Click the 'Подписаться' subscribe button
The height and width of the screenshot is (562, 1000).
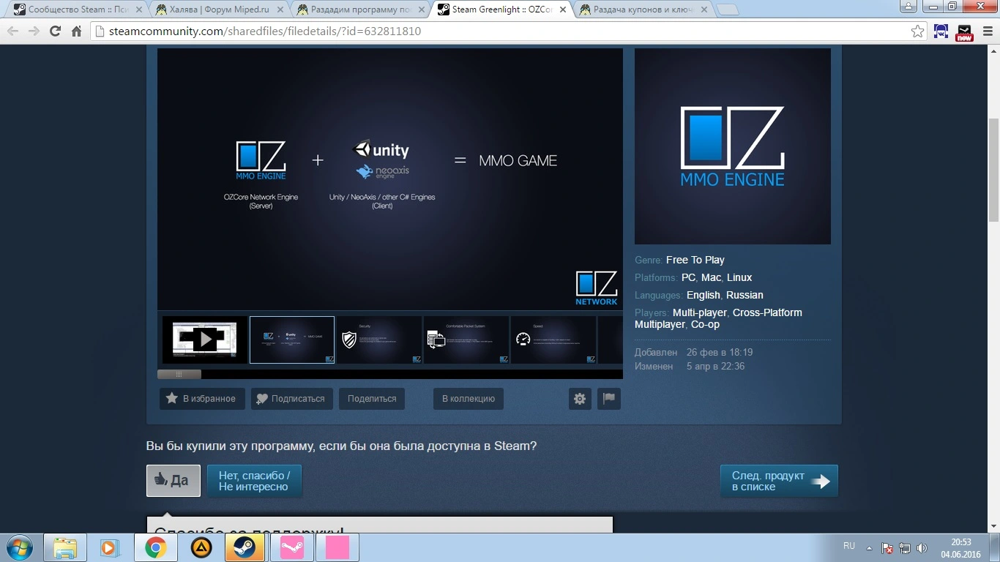click(x=292, y=399)
